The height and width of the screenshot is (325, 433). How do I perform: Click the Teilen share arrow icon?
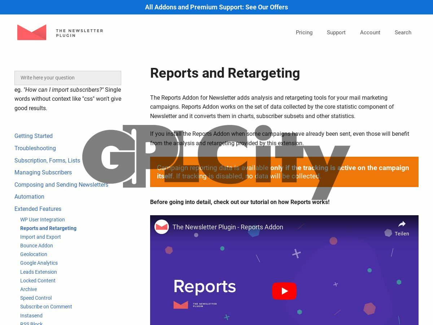402,224
